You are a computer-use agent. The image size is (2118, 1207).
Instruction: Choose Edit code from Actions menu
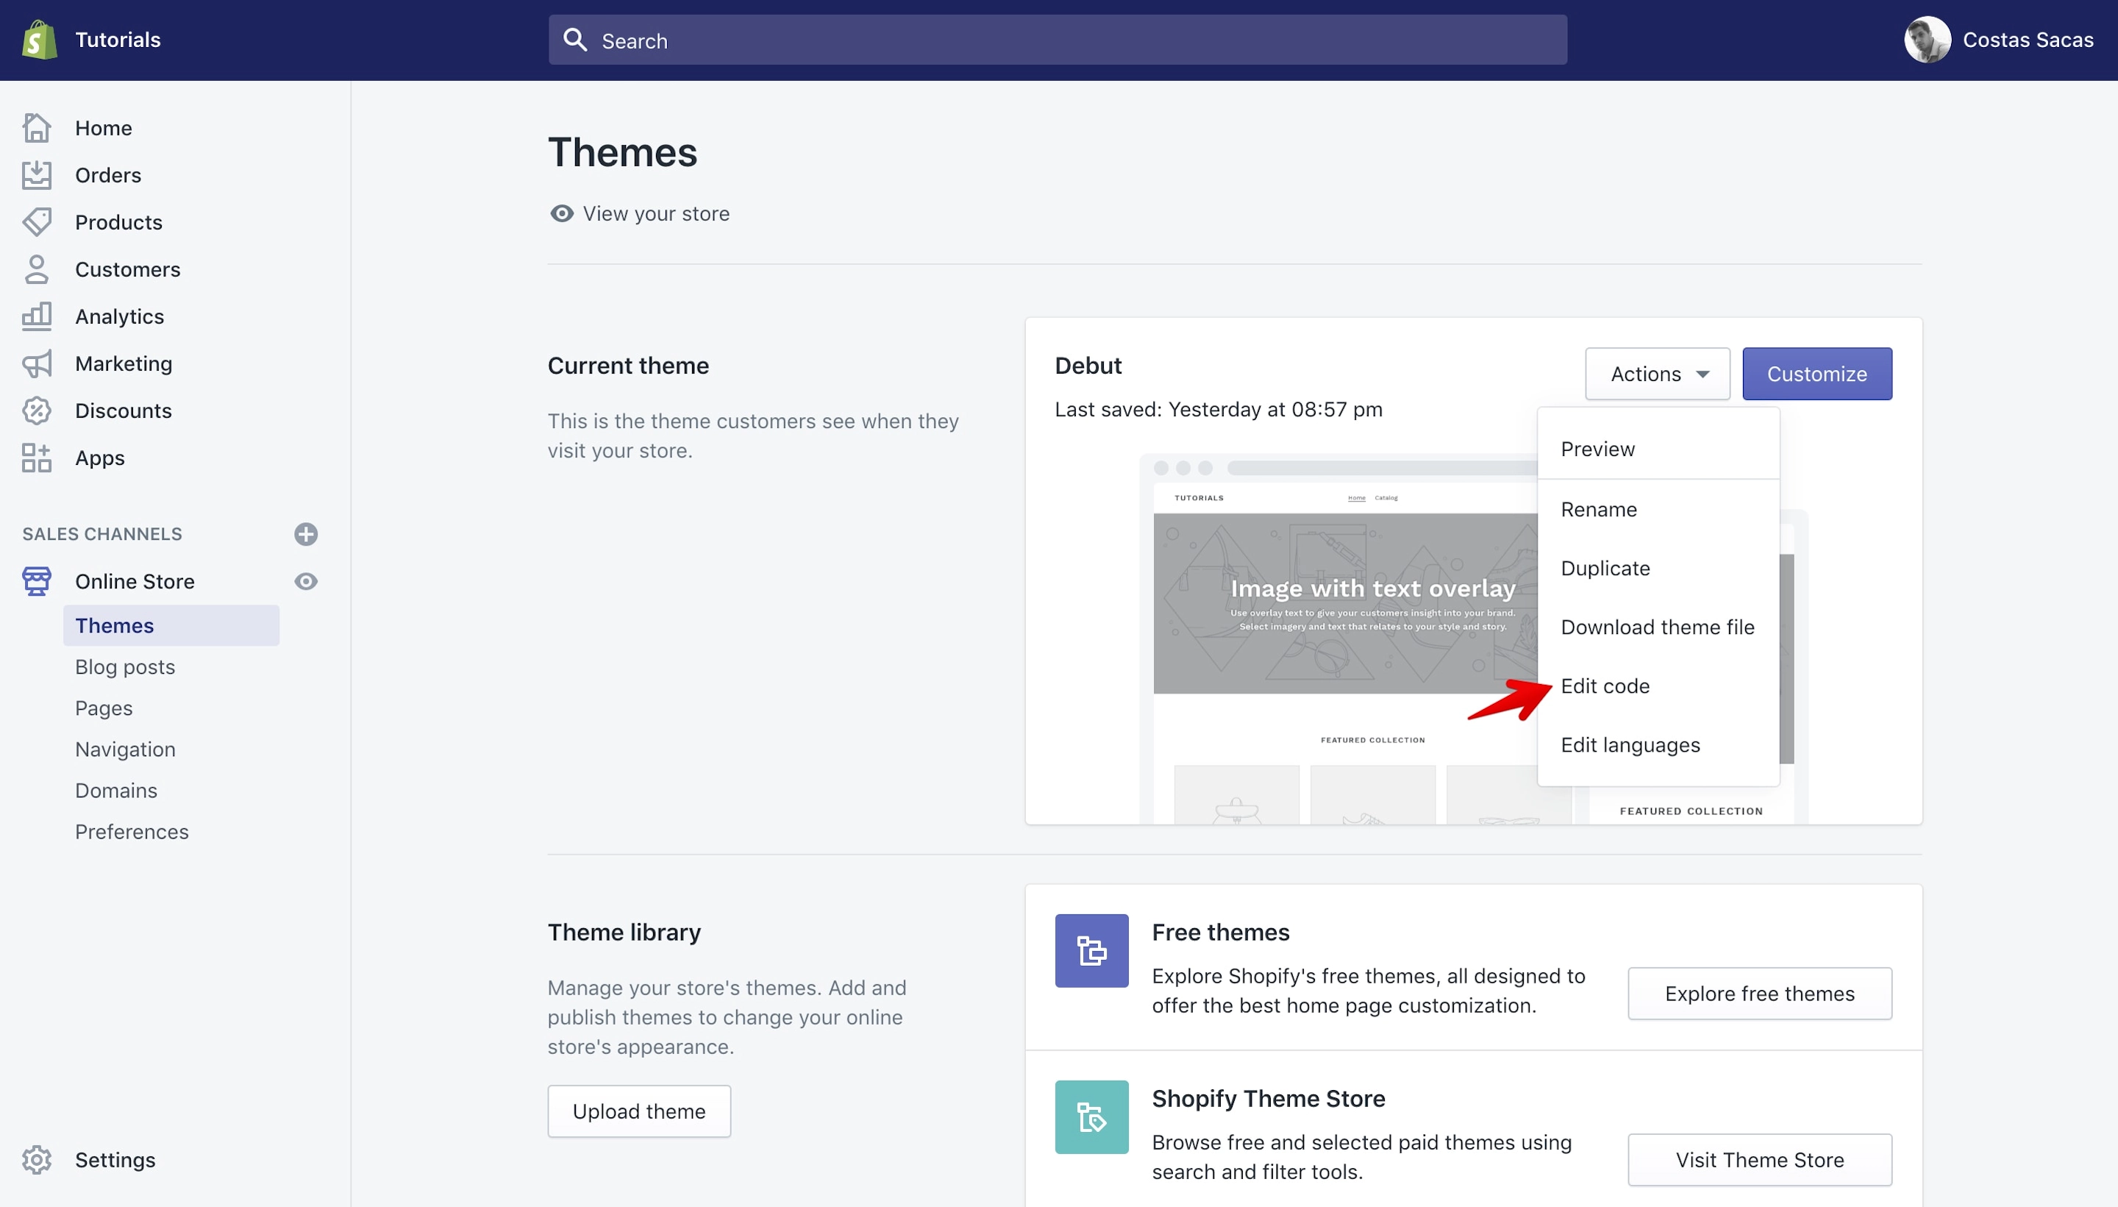coord(1605,686)
